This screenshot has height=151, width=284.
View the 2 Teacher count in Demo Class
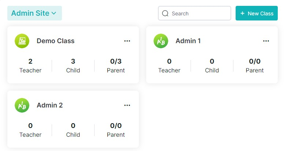tap(30, 66)
